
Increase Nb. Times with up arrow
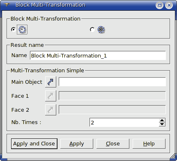click(x=162, y=120)
